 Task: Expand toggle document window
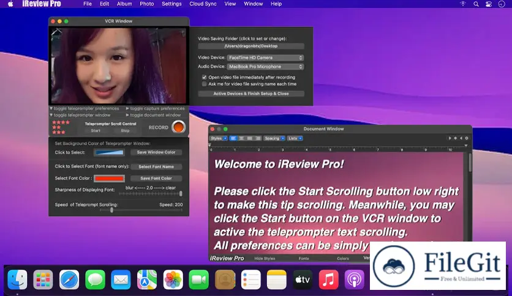(154, 115)
